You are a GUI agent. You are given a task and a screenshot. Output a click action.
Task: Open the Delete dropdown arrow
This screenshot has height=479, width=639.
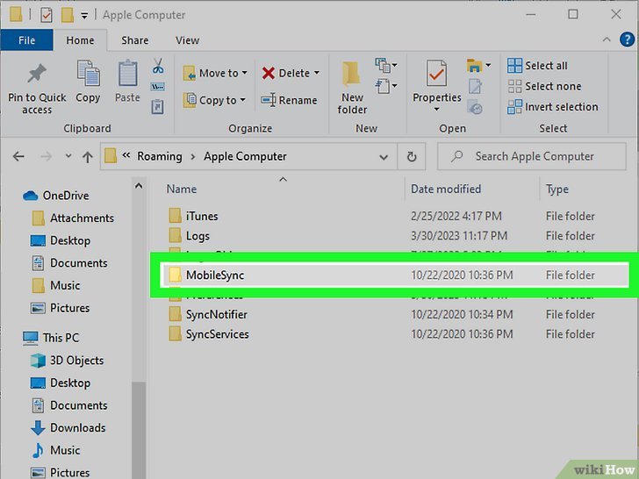317,73
